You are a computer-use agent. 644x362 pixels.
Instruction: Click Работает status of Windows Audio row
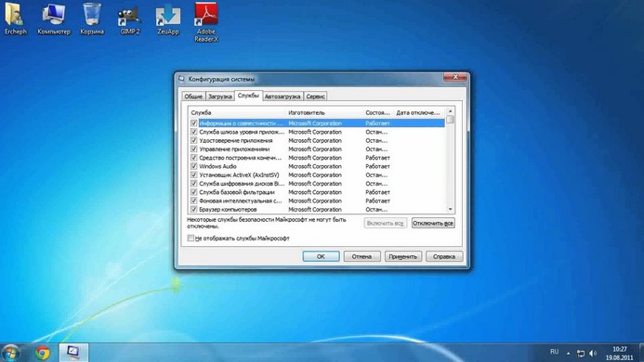tap(377, 166)
